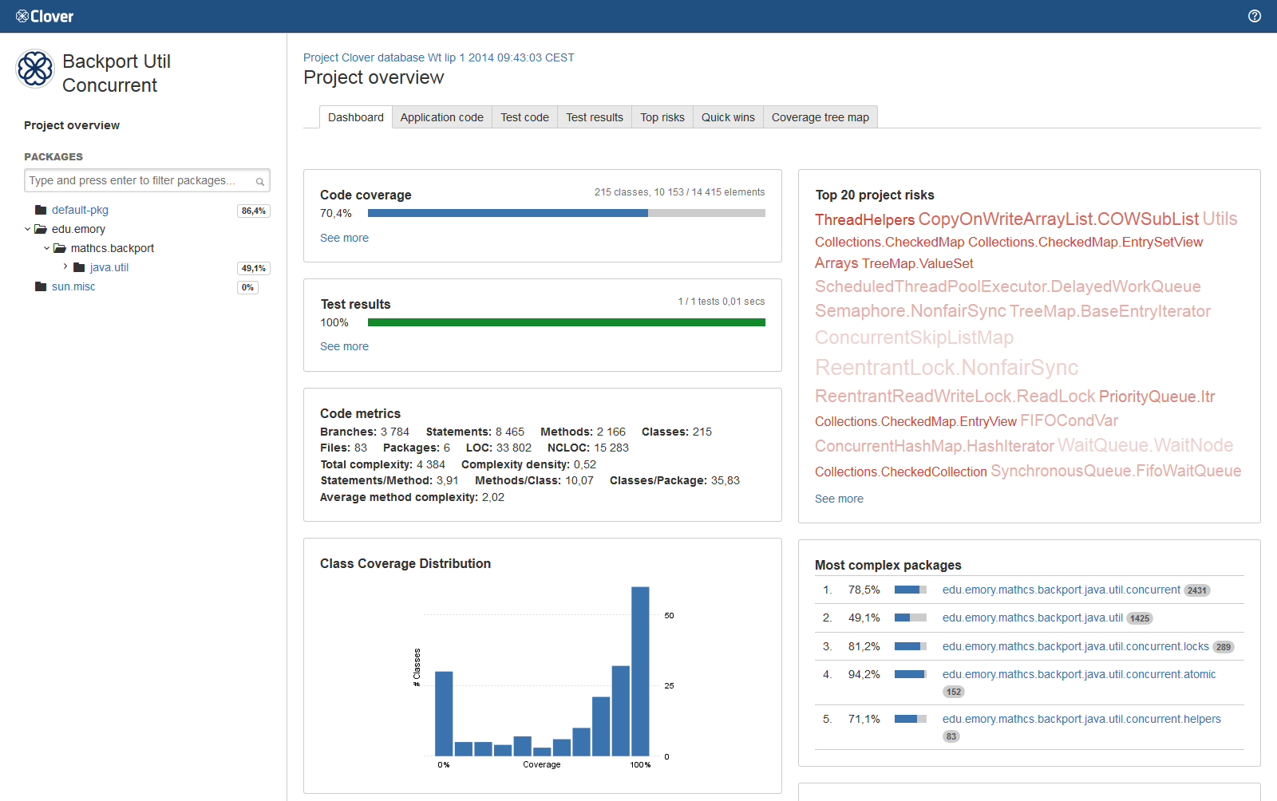Click the Backport Util project logo icon
Viewport: 1277px width, 801px height.
point(36,69)
